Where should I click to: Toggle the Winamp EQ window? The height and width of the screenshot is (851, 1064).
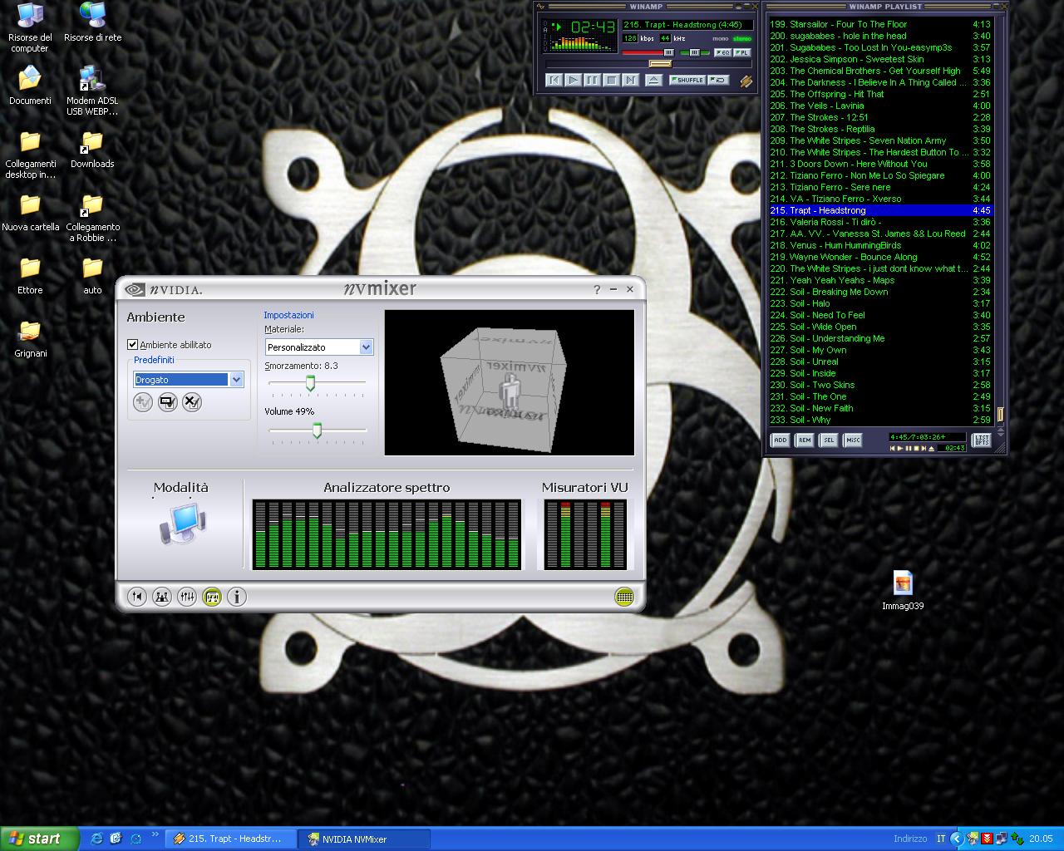(x=722, y=52)
